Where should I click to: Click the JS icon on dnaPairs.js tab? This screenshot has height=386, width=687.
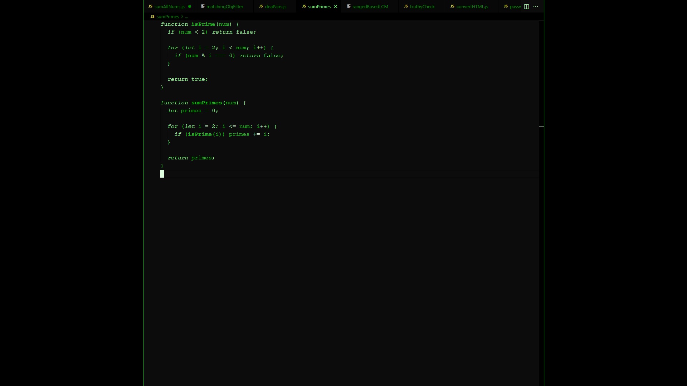[x=261, y=6]
